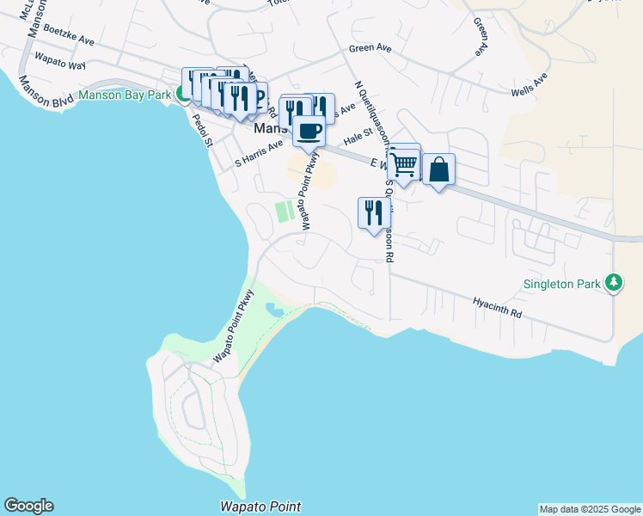Select the Singleton Park label
643x516 pixels.
pos(562,284)
